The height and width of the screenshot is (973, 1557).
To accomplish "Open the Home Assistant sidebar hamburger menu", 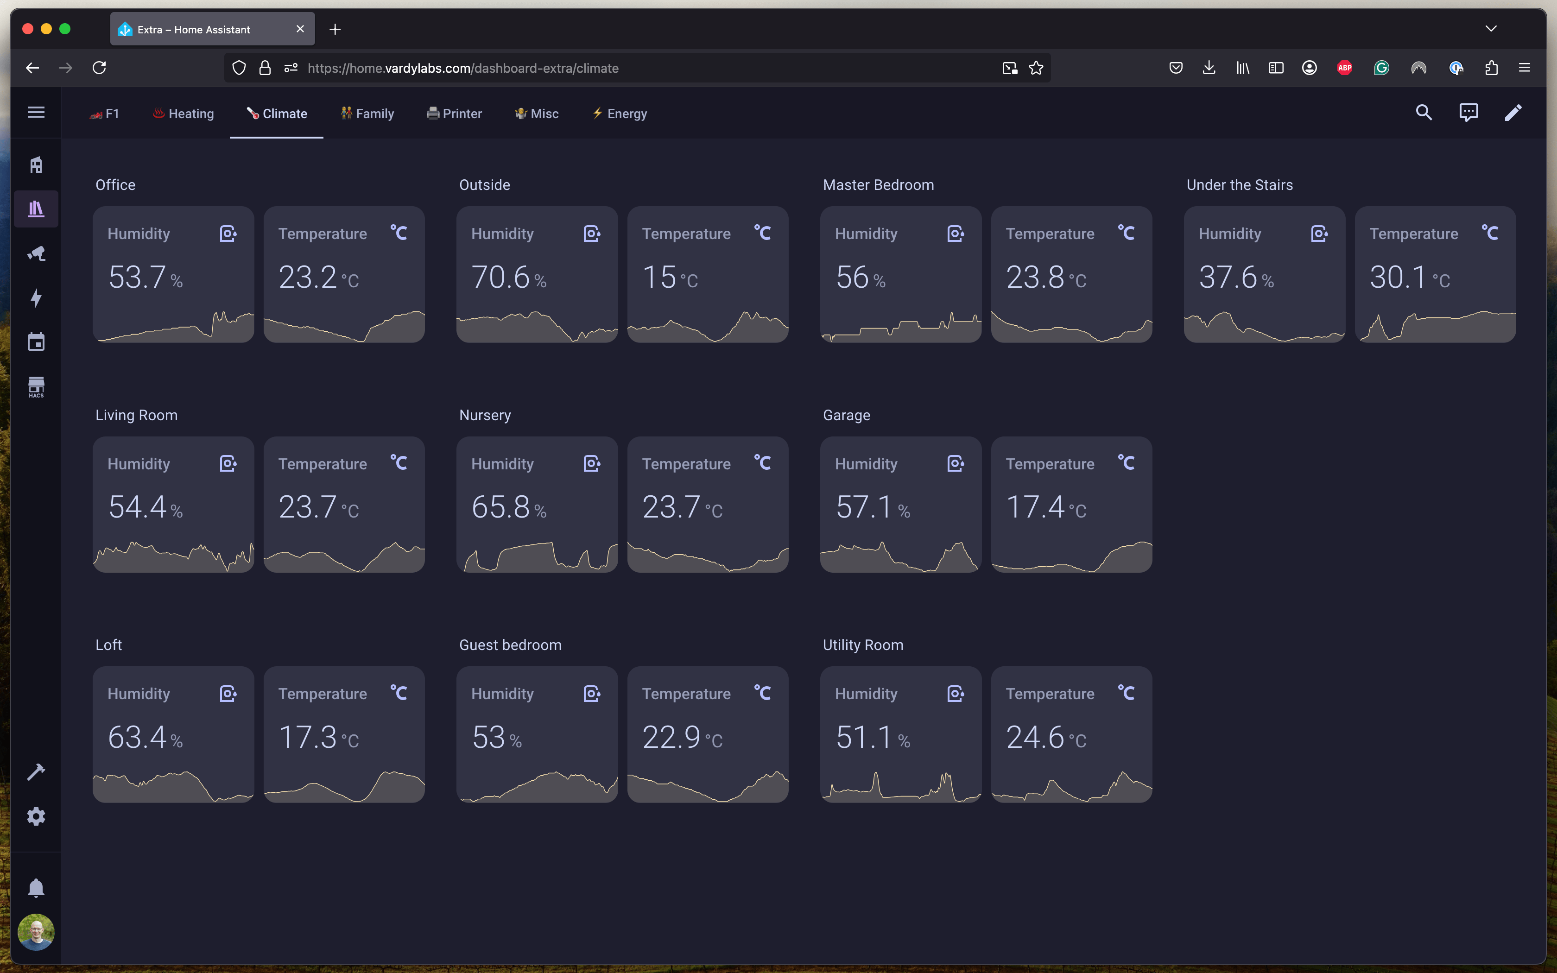I will [36, 113].
